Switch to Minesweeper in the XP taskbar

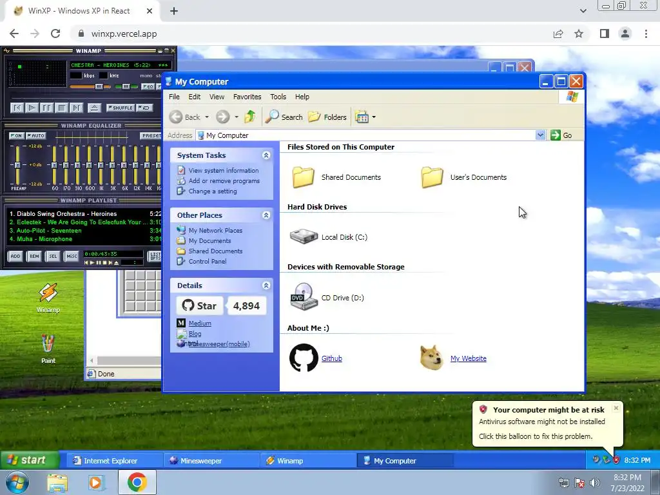tap(211, 460)
